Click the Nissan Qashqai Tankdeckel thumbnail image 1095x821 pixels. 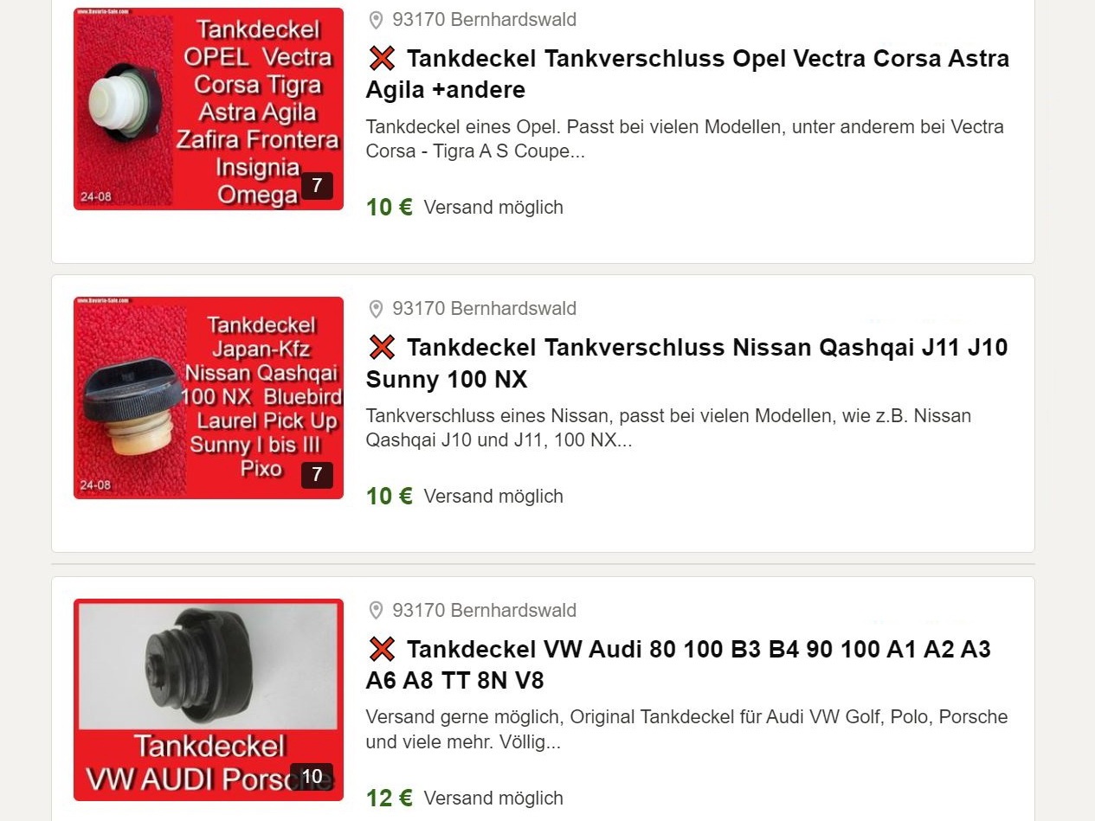[209, 398]
